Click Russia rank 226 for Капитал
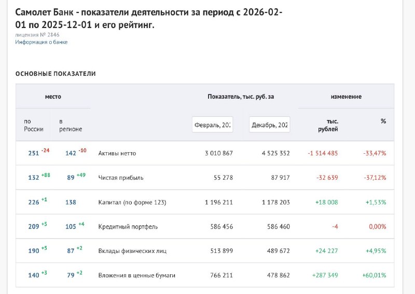This screenshot has height=294, width=415. [34, 202]
